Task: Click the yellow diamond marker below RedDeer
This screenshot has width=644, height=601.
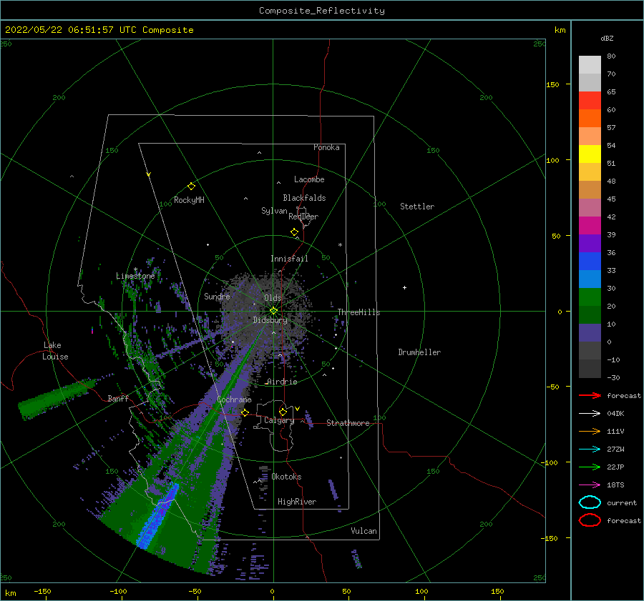Action: [x=295, y=232]
